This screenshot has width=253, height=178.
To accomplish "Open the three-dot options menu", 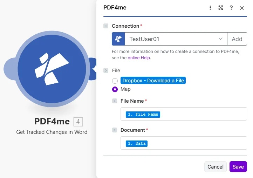I will 210,8.
